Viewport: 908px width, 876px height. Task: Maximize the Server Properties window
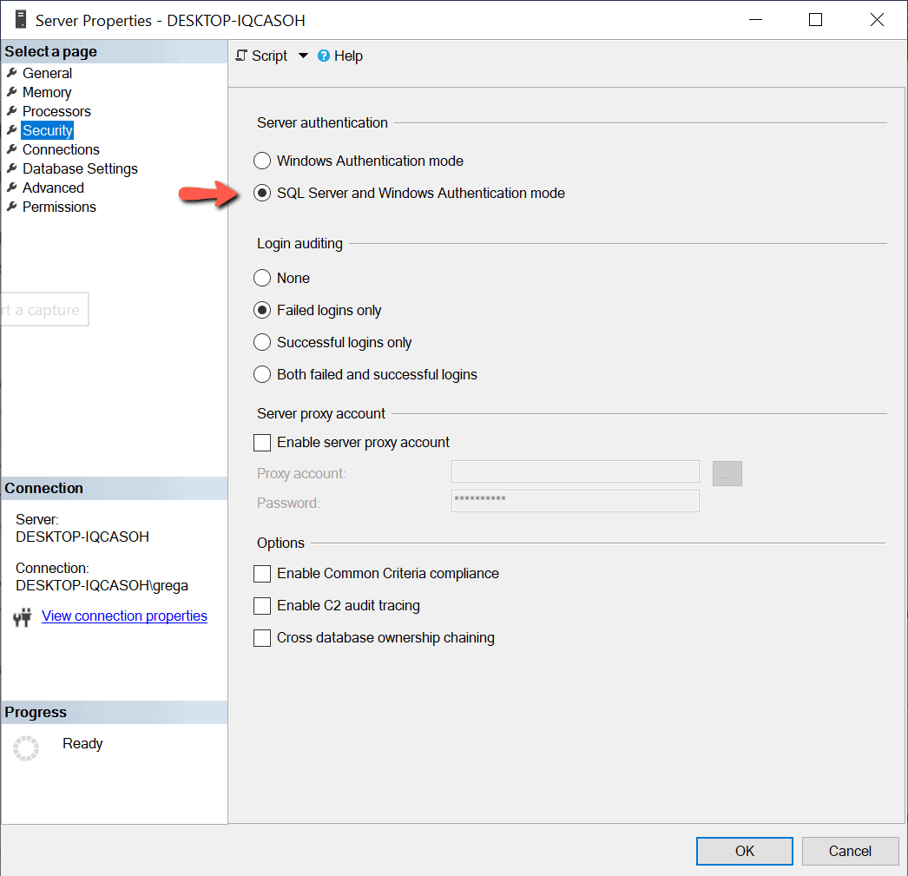tap(815, 20)
